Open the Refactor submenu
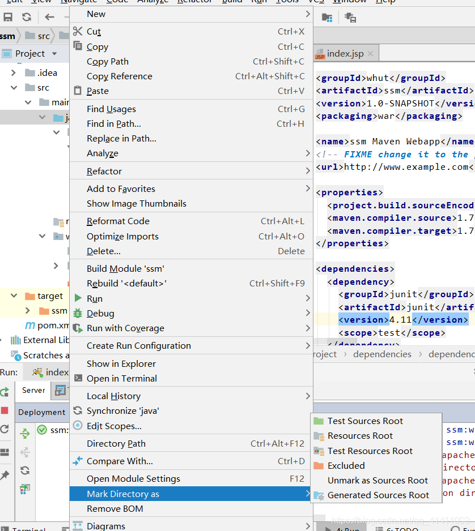The image size is (475, 531). tap(191, 171)
